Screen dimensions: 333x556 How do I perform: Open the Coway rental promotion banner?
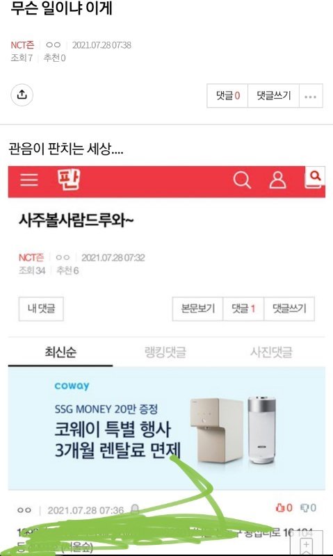pos(167,428)
